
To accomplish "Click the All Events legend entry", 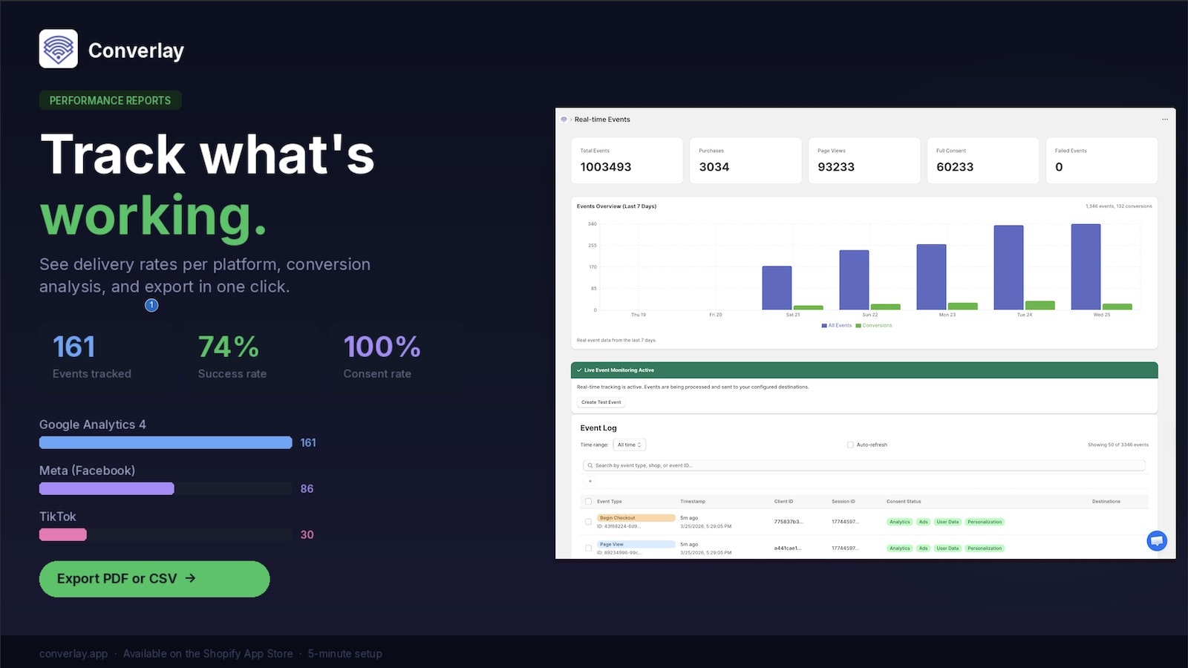I will coord(837,325).
